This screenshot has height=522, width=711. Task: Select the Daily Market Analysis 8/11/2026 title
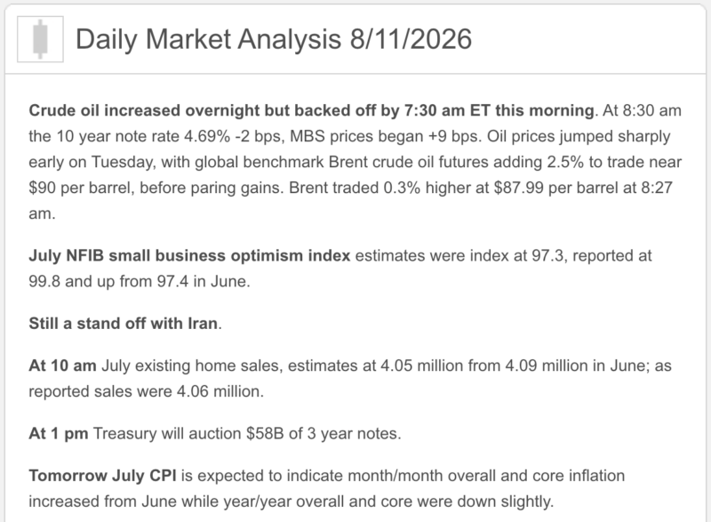274,39
